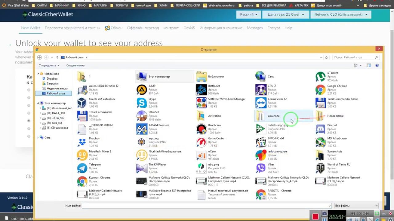Select the Battle.net shortcut icon
This screenshot has height=221, width=394.
click(201, 90)
